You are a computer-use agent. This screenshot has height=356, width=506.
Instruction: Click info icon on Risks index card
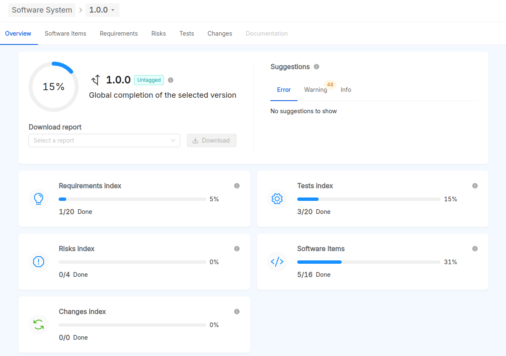237,249
